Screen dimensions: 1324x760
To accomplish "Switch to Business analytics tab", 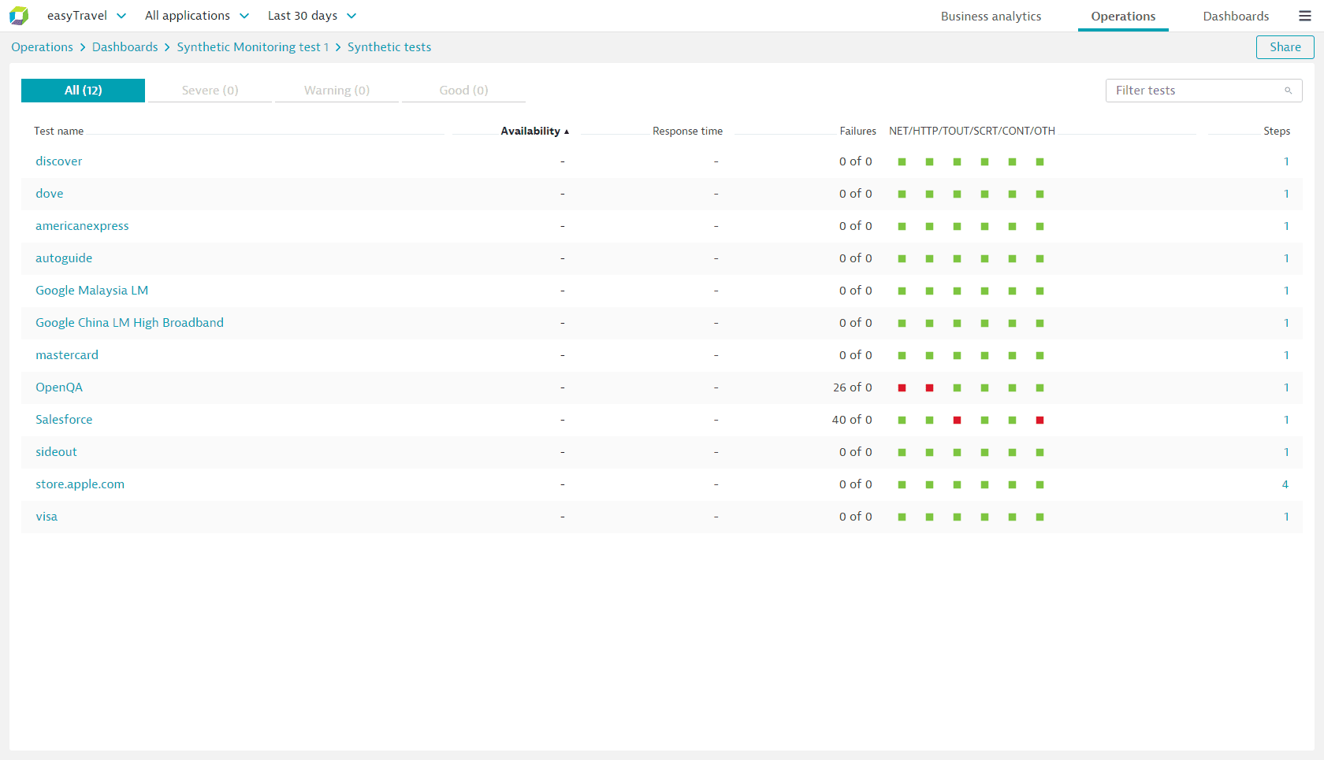I will coord(991,17).
